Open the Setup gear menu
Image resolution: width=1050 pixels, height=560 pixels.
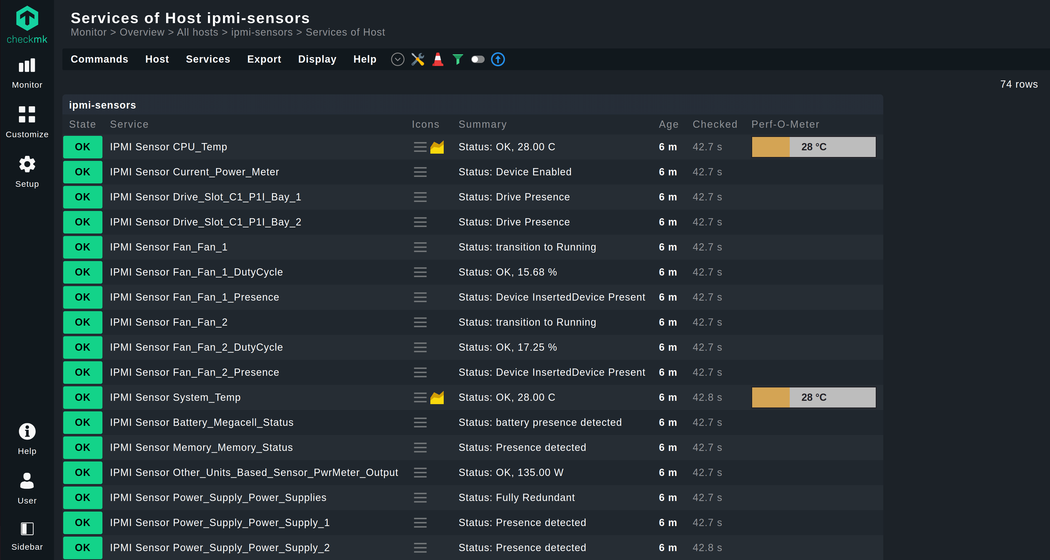[27, 171]
